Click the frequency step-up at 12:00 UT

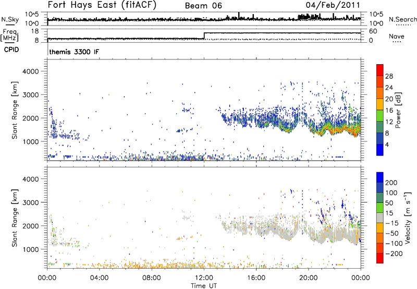click(x=204, y=36)
